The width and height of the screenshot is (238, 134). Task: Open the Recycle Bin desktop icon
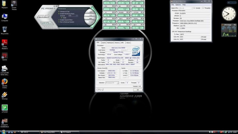(5, 30)
